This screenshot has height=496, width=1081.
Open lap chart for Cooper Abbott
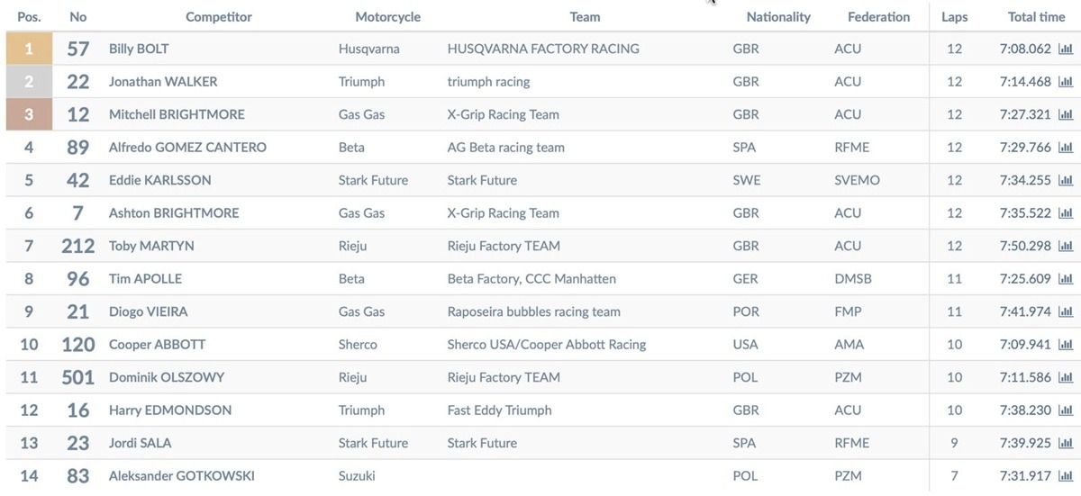(x=1066, y=345)
